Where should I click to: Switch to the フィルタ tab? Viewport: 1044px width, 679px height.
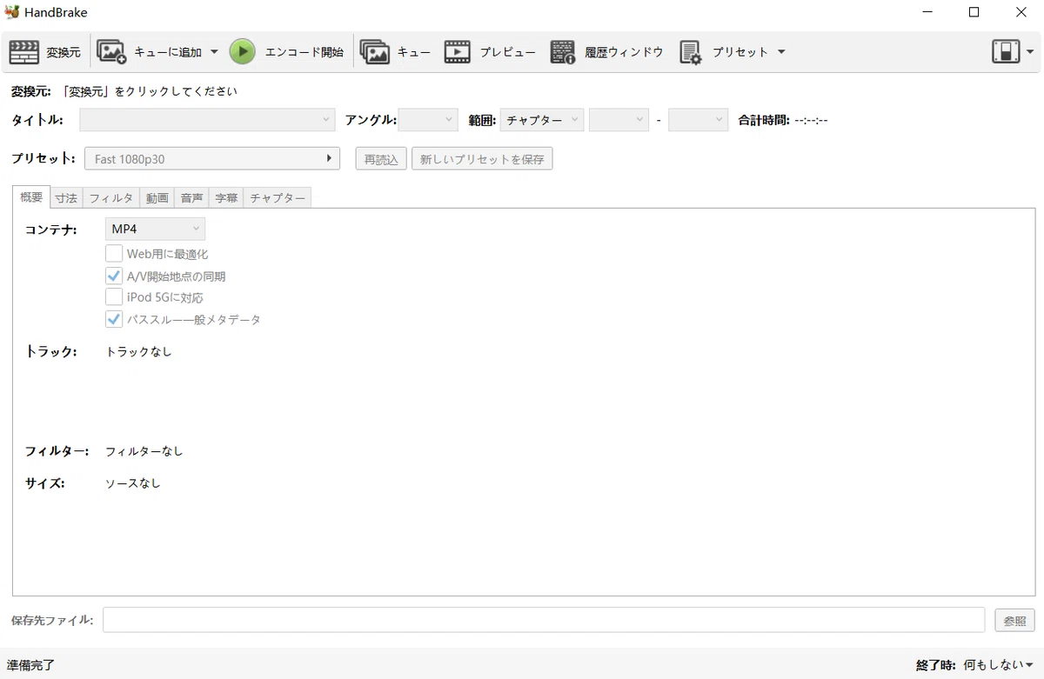click(x=111, y=198)
